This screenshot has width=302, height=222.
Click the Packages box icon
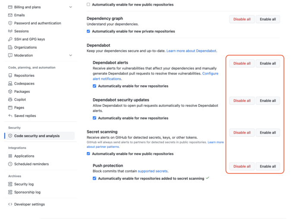(x=10, y=91)
